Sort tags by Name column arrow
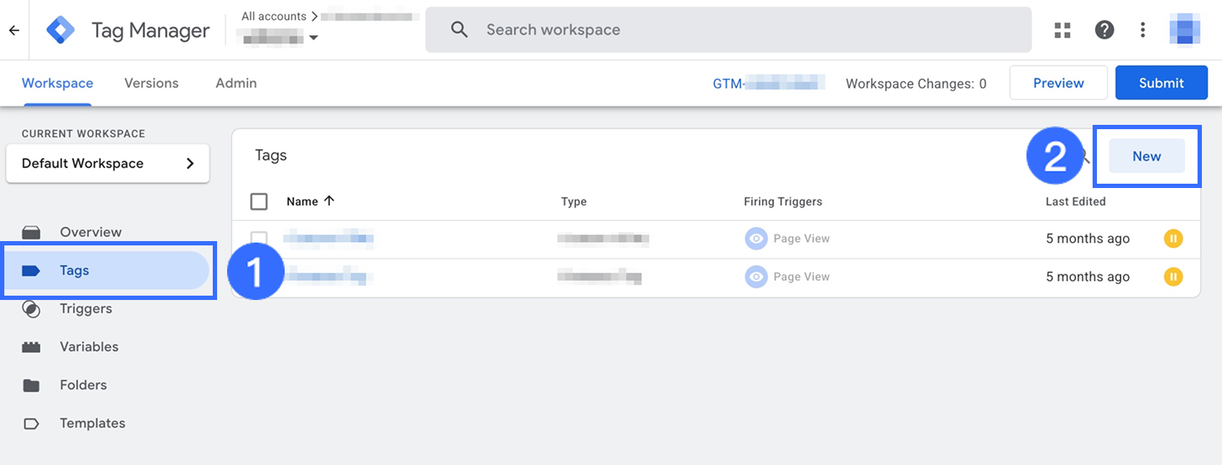 [329, 201]
